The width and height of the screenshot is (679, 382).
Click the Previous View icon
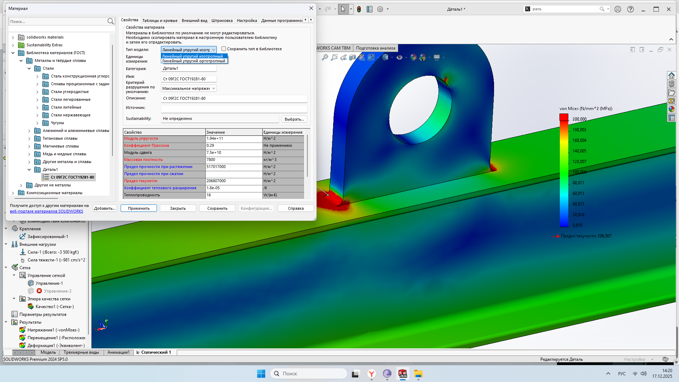point(343,57)
